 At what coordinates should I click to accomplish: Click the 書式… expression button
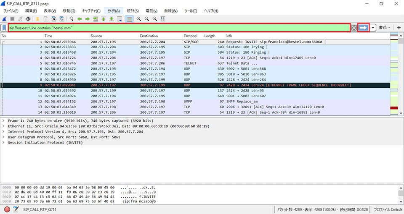(x=384, y=28)
